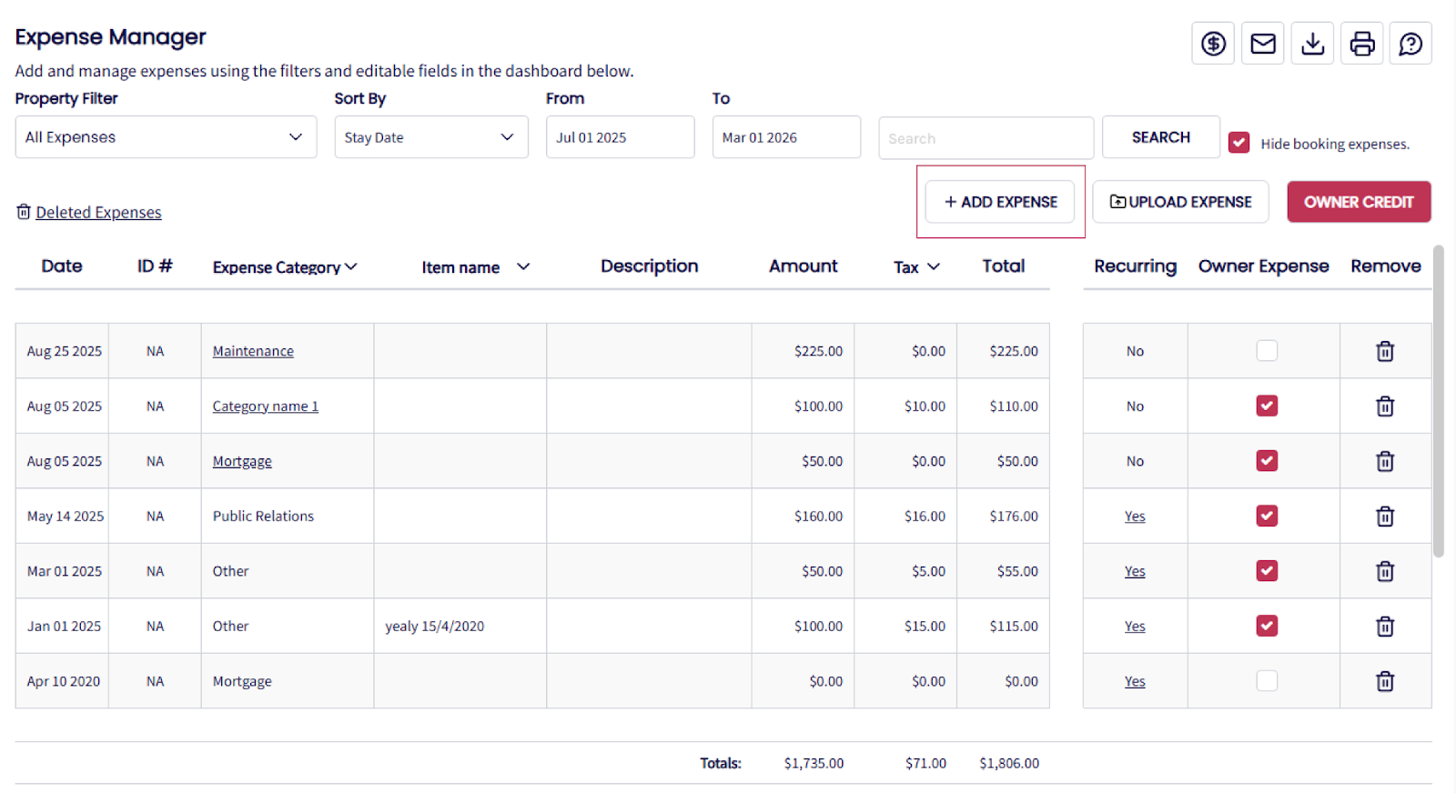Click the Add Expense button
The image size is (1456, 793).
1000,202
